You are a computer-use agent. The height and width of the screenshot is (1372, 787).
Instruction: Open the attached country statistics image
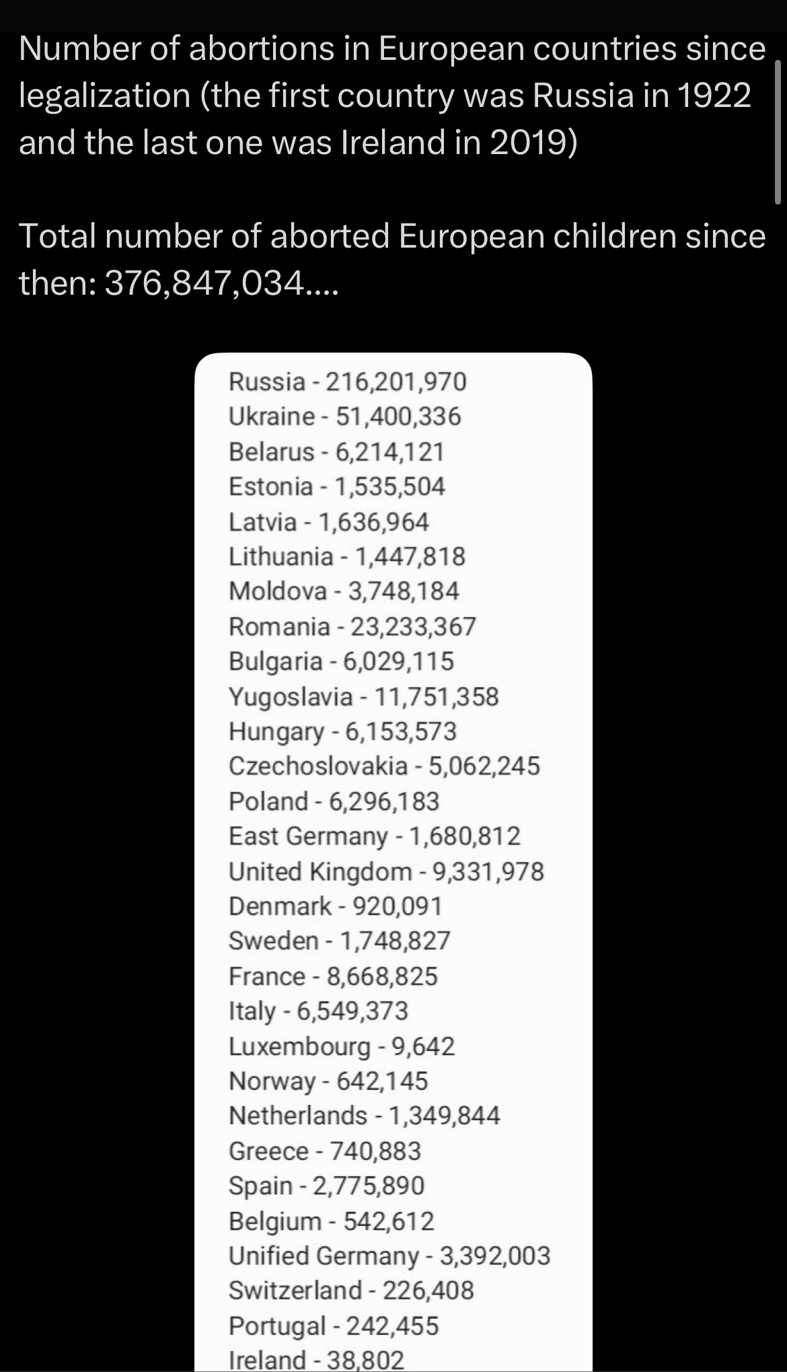393,861
